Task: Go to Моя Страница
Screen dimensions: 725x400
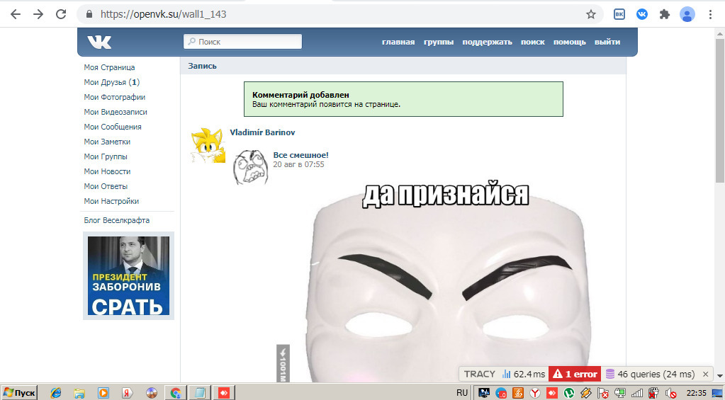Action: tap(110, 67)
